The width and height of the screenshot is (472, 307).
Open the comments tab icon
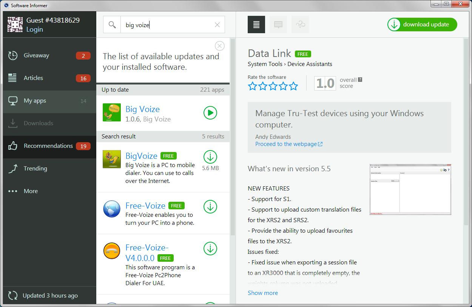pos(278,25)
